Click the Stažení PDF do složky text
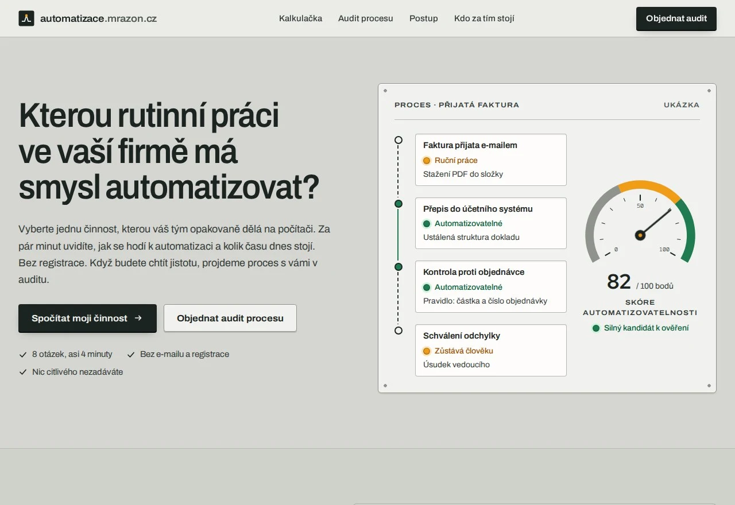The width and height of the screenshot is (735, 505). [x=463, y=174]
